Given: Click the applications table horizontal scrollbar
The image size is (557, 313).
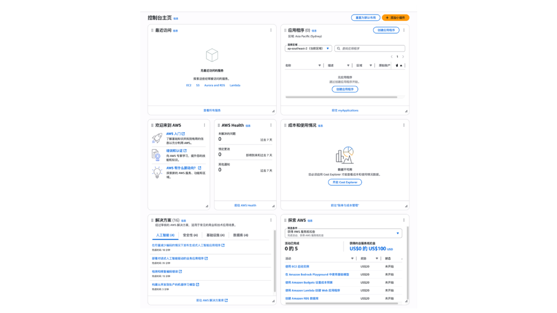Looking at the screenshot, I should tap(341, 97).
